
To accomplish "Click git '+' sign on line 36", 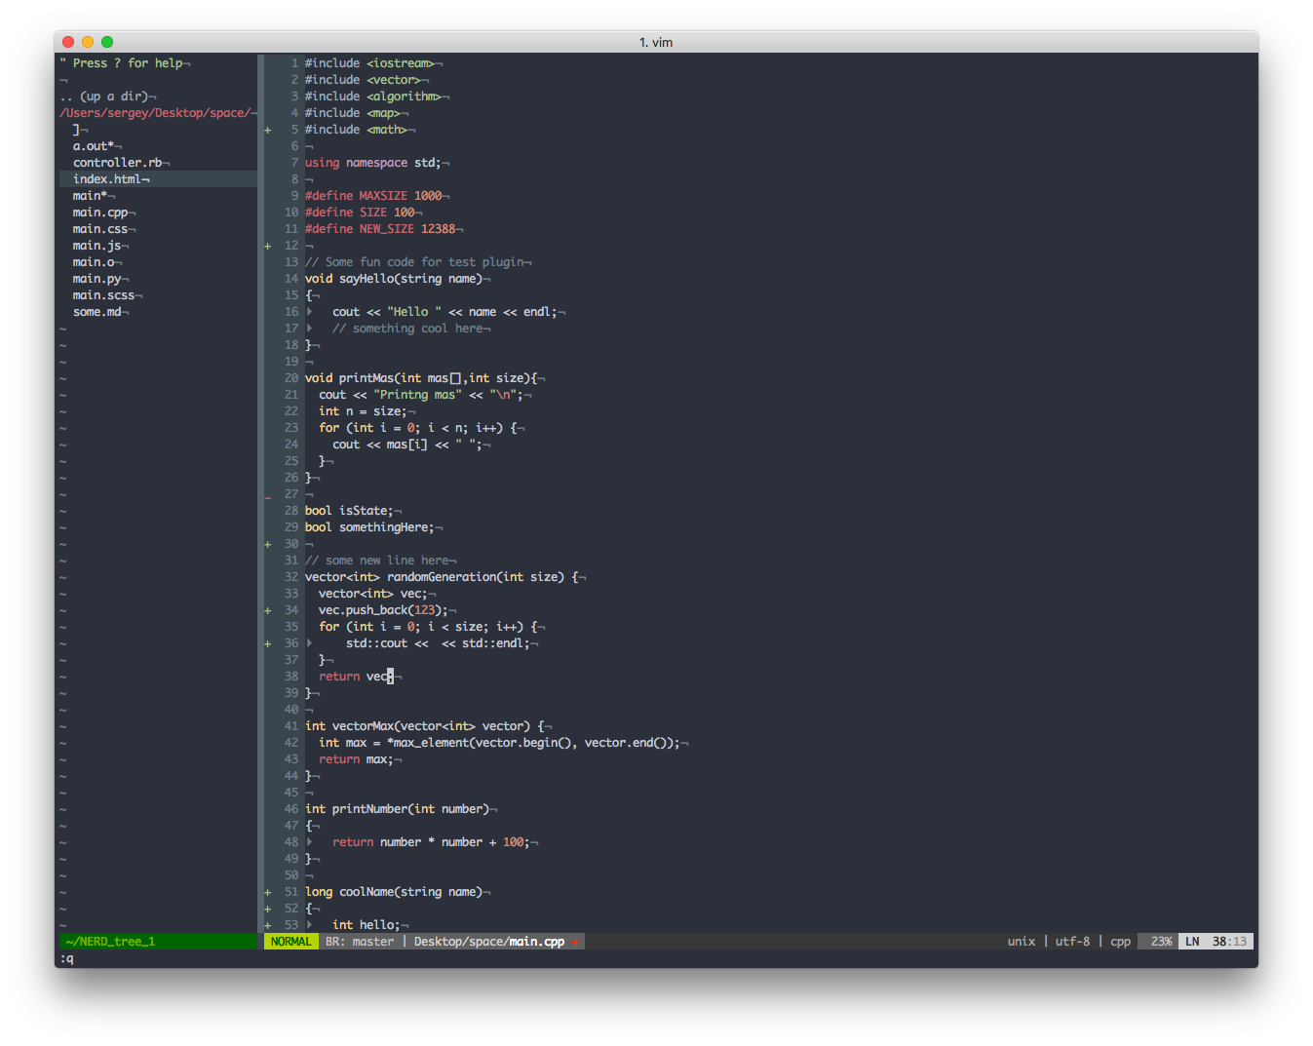I will coord(268,643).
